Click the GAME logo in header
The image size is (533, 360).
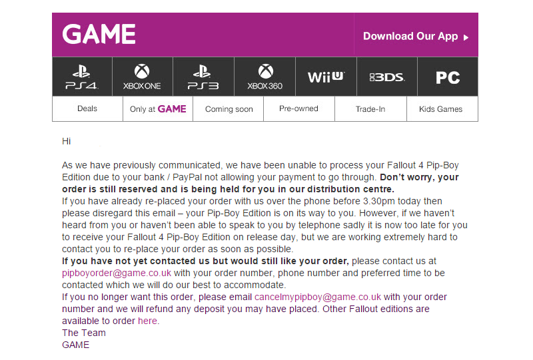click(99, 34)
